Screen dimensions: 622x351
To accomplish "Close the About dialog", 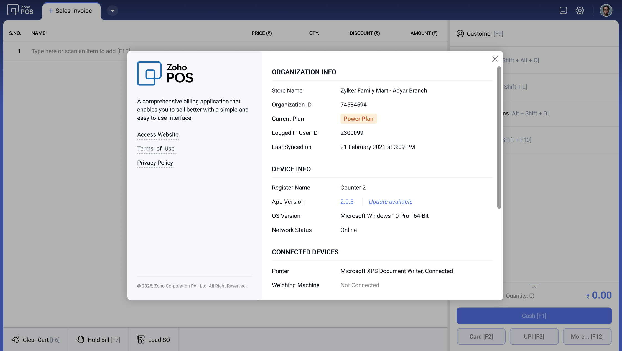I will tap(495, 59).
